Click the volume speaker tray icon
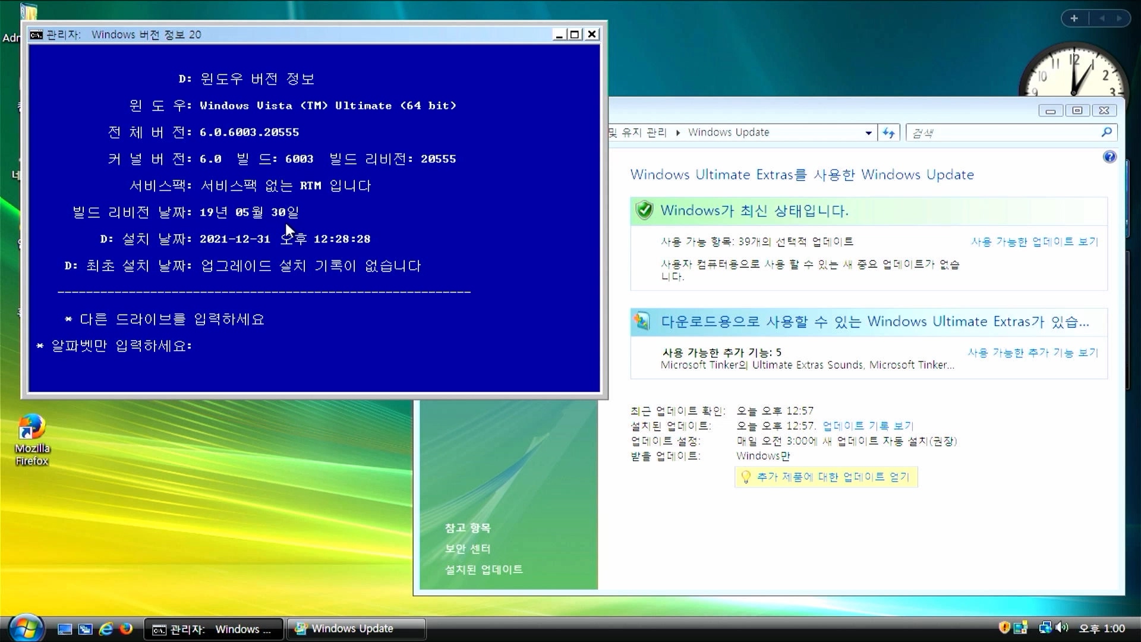This screenshot has height=642, width=1141. click(1063, 628)
